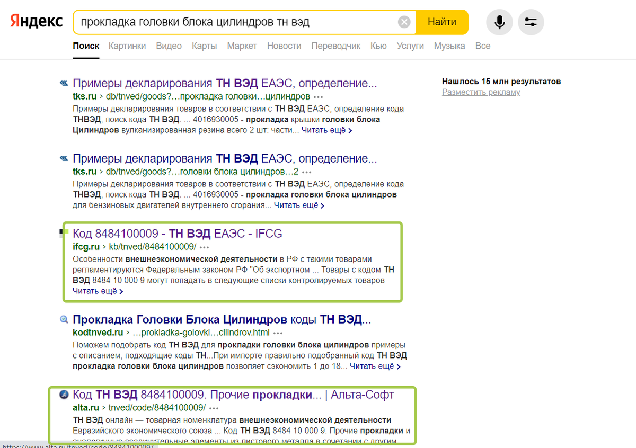Click ifcg.ru domain link
The height and width of the screenshot is (448, 636).
click(x=86, y=247)
